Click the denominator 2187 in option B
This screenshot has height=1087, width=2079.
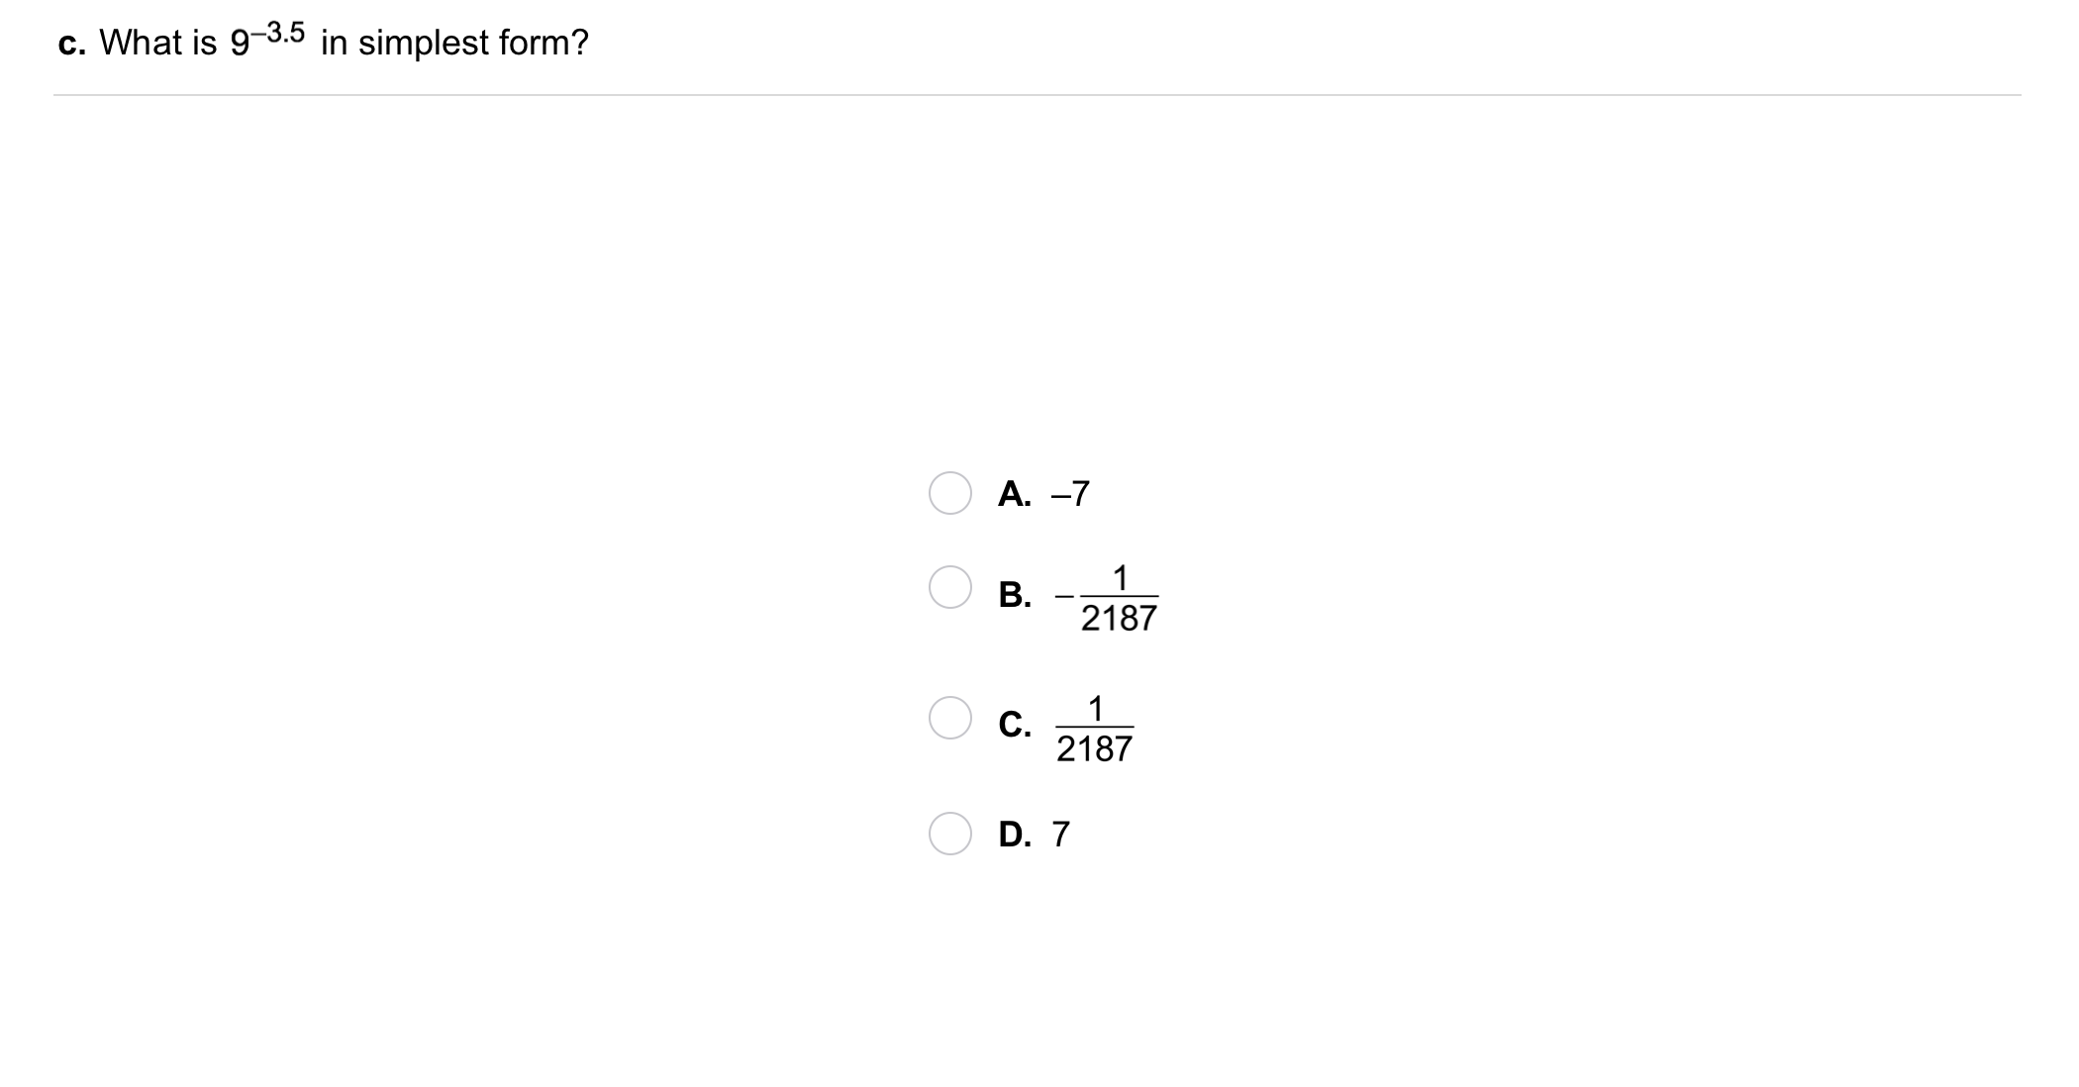(1119, 619)
